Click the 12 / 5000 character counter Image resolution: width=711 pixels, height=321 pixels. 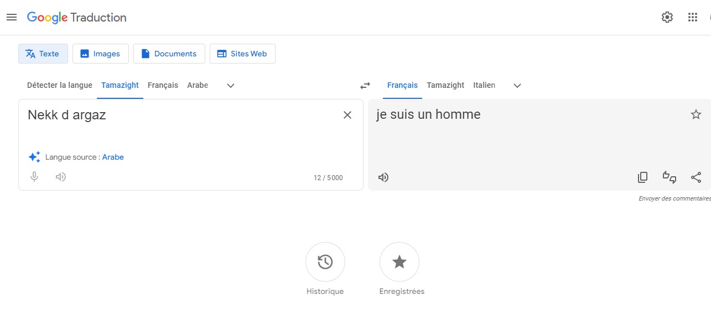328,178
